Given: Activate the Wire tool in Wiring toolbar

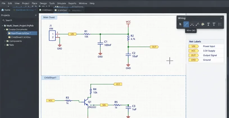Looking at the screenshot, I should (x=186, y=24).
